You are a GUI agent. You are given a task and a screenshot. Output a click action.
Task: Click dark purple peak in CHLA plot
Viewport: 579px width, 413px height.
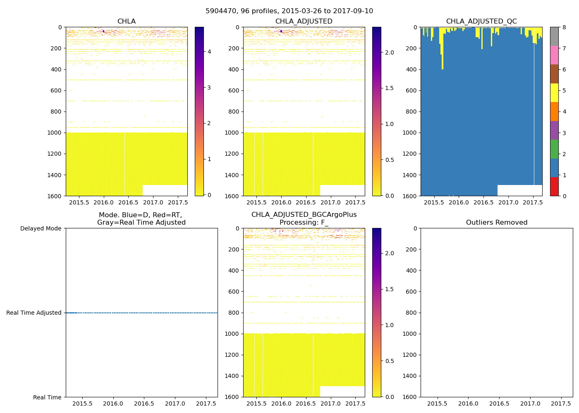pos(103,31)
